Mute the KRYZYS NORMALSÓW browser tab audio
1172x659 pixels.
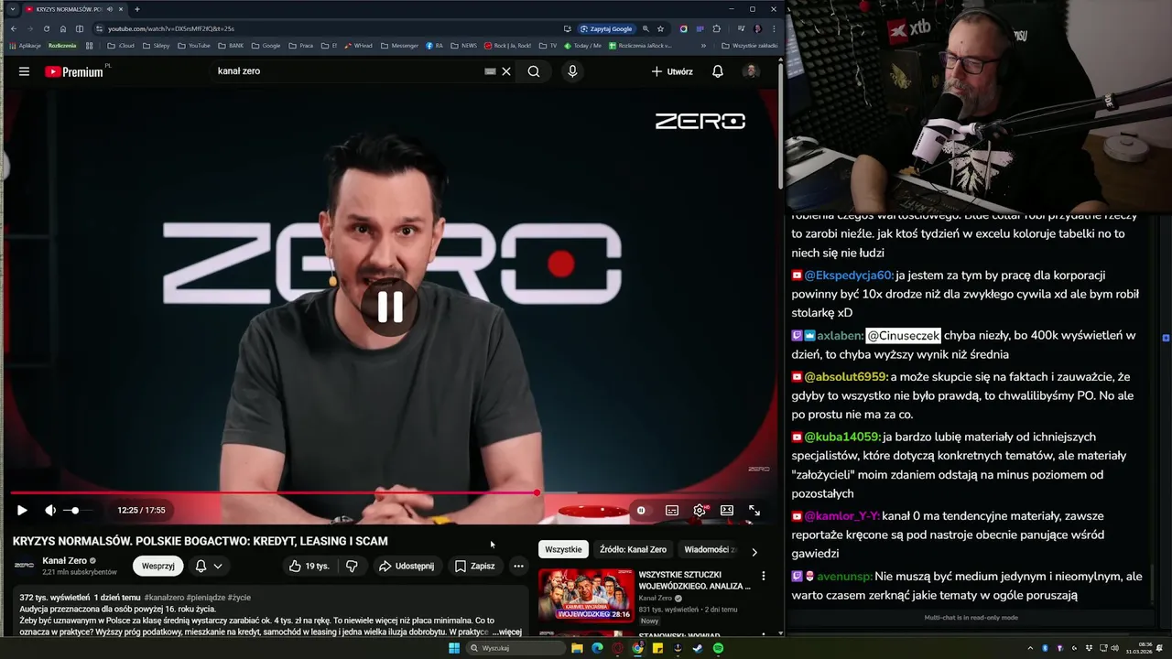108,9
